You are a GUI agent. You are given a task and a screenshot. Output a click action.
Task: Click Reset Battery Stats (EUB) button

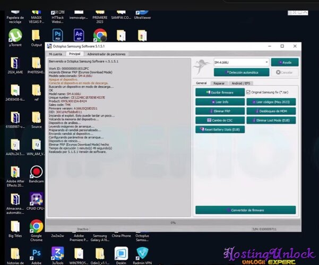click(x=220, y=129)
